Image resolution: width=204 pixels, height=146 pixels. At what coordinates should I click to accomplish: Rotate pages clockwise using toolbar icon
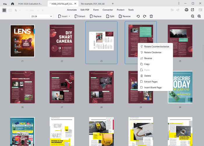tap(144, 16)
